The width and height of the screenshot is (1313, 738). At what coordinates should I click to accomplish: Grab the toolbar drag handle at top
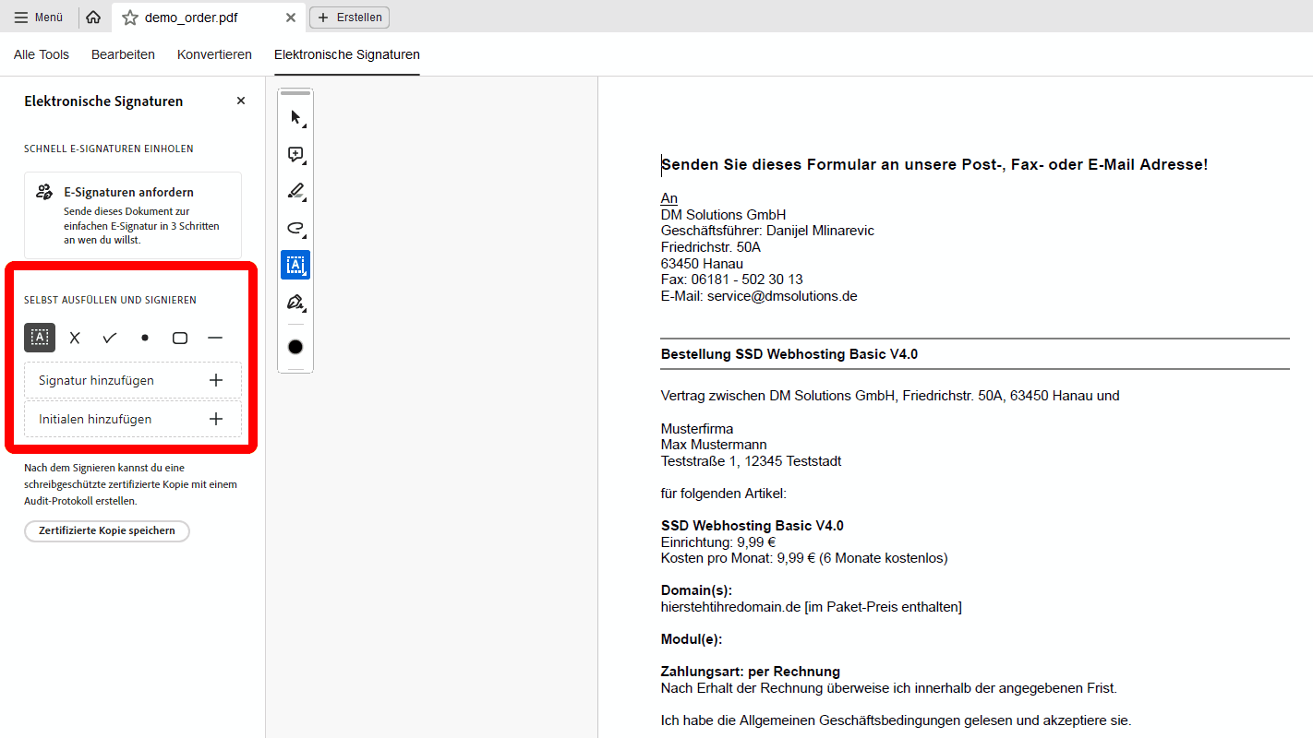coord(295,93)
